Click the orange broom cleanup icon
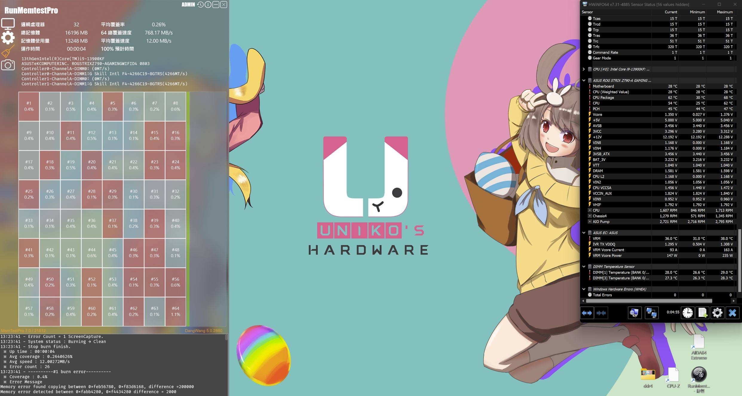The height and width of the screenshot is (396, 742). 8,51
